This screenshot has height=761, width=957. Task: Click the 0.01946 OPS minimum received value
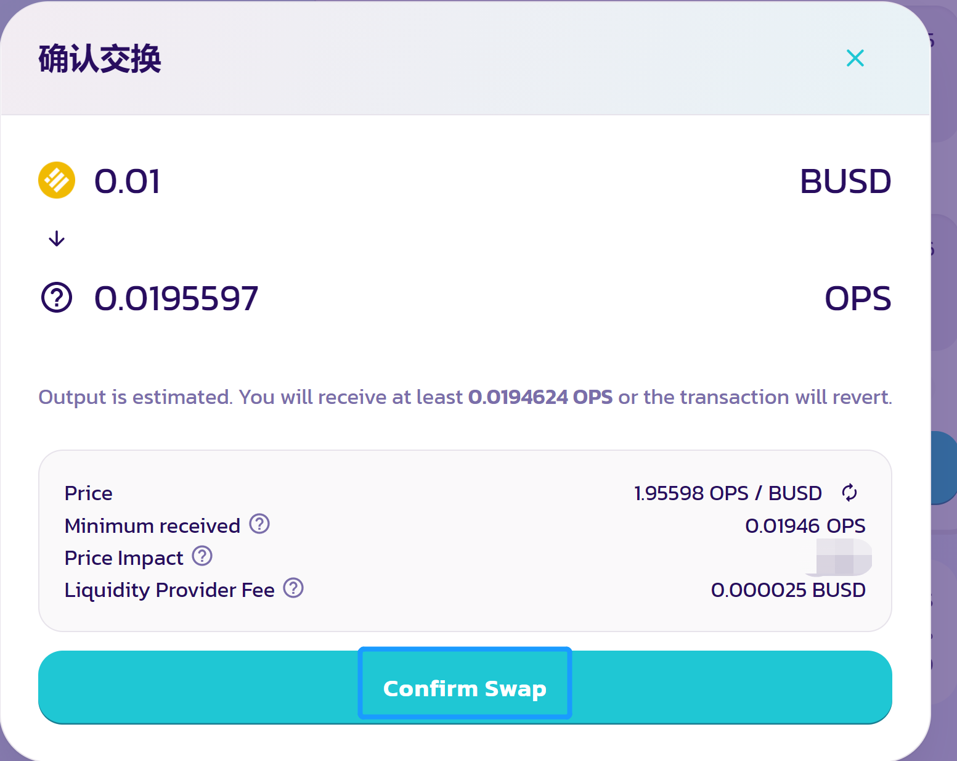(805, 526)
